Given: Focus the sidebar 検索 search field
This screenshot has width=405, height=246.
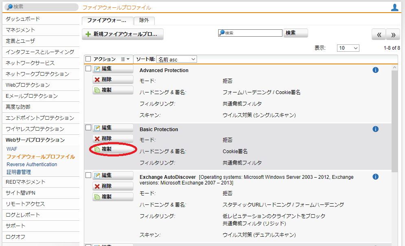Looking at the screenshot, I should 42,7.
